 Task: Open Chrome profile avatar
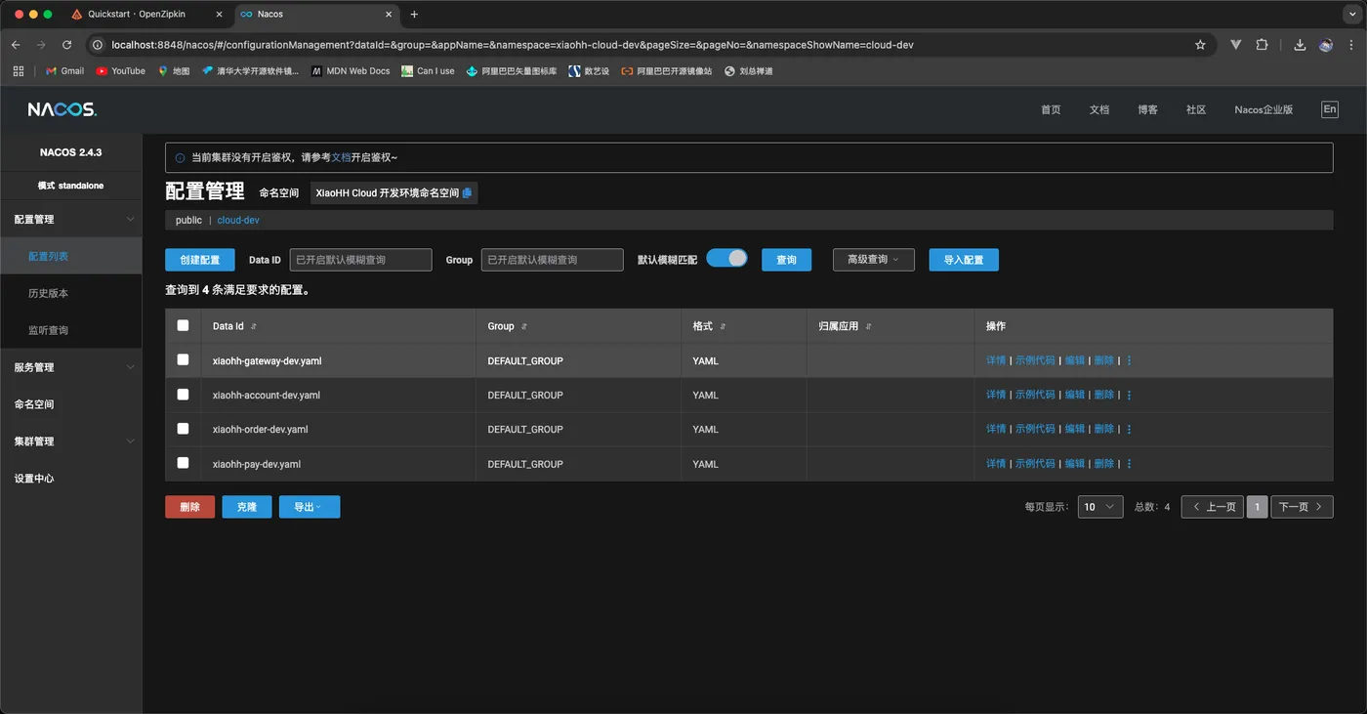click(1326, 45)
